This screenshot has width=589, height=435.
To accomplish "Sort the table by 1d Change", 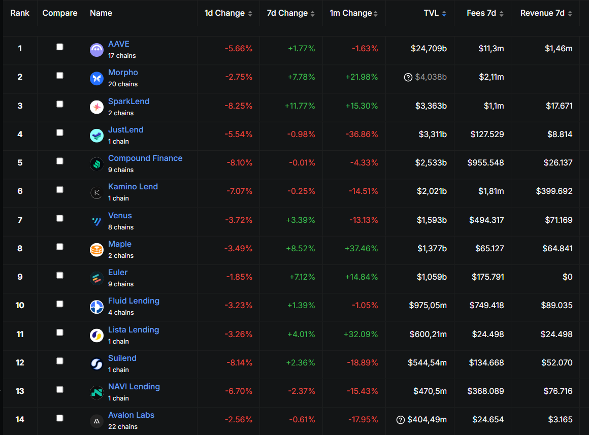I will coord(228,13).
